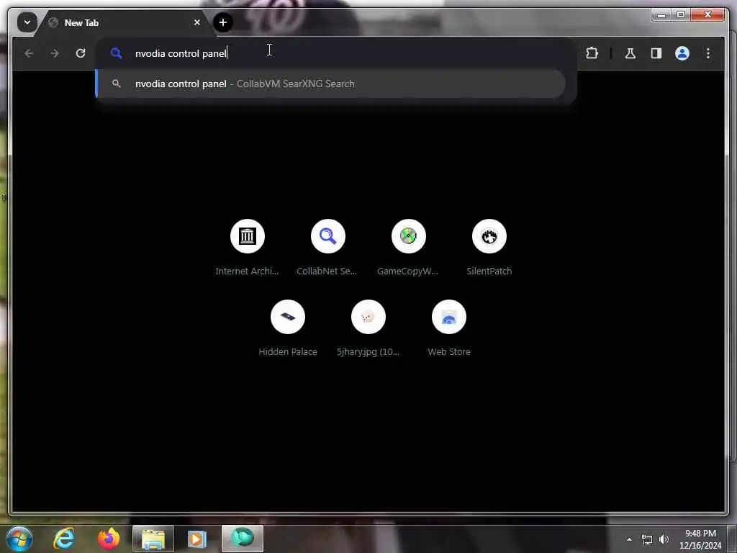Switch to the active browser taskbar button

click(242, 539)
